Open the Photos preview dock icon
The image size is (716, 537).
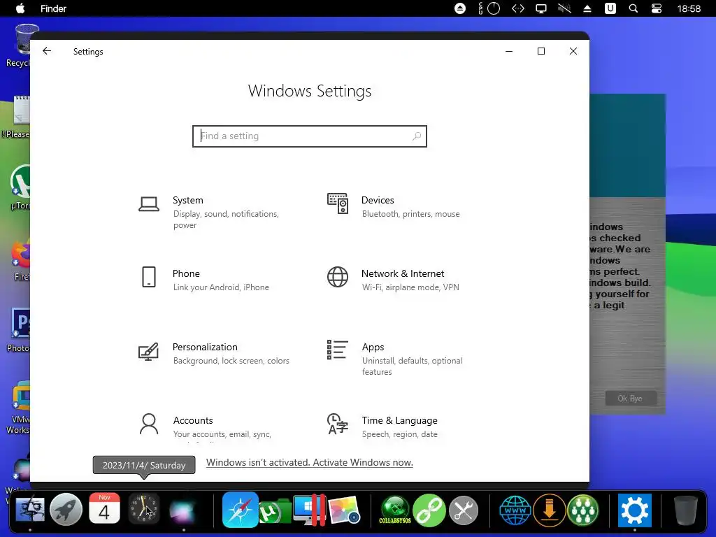pos(344,510)
